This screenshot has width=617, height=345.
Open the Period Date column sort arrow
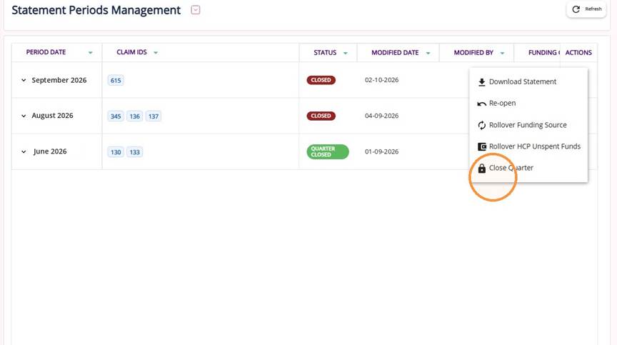(x=91, y=53)
